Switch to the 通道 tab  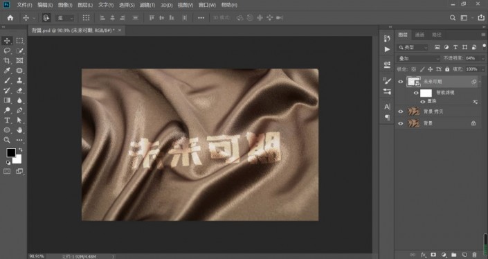point(419,35)
